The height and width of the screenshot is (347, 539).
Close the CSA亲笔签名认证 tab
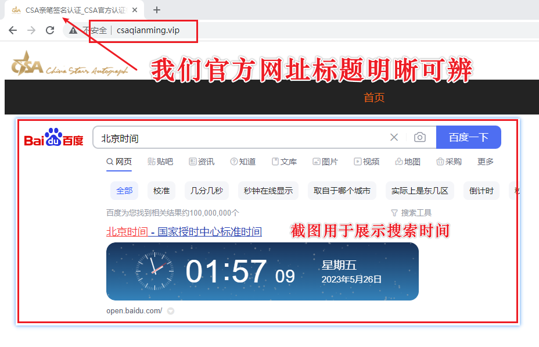pyautogui.click(x=134, y=10)
